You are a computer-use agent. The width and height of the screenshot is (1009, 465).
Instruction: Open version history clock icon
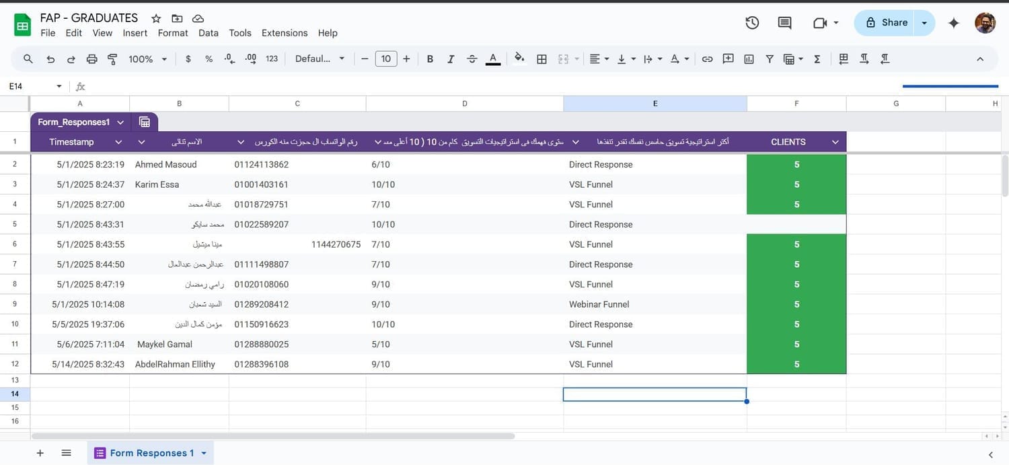click(x=752, y=23)
